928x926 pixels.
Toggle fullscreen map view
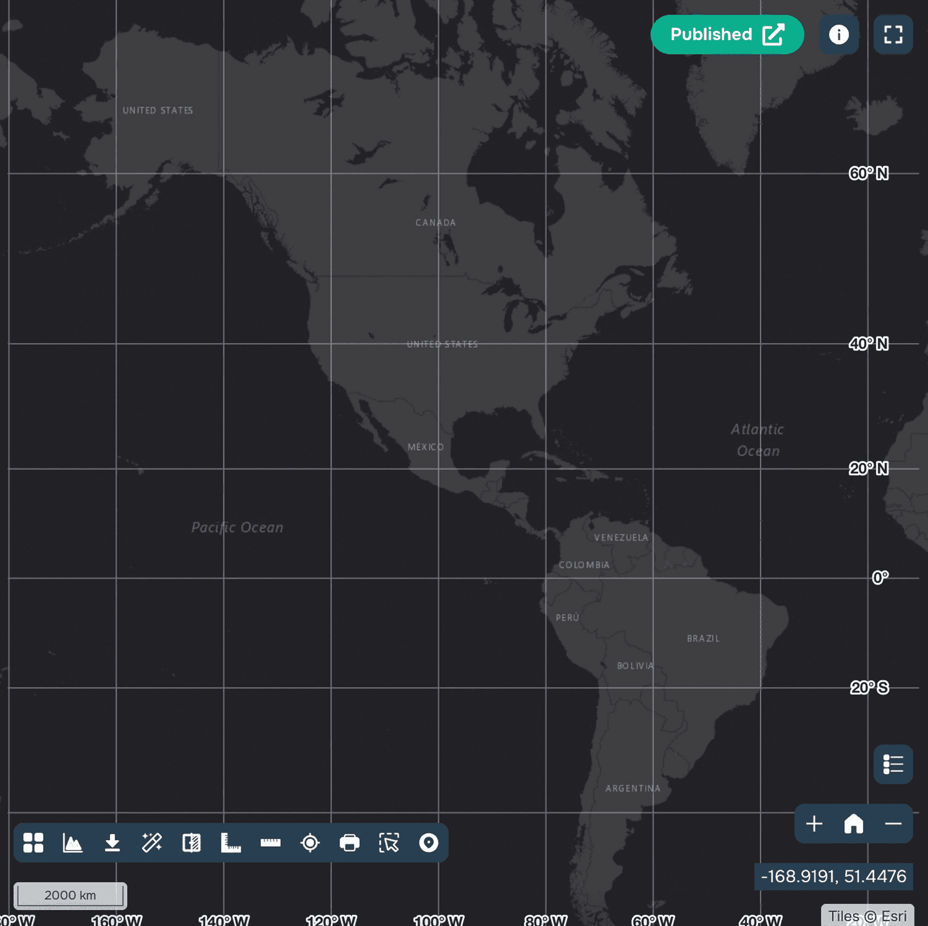pyautogui.click(x=893, y=34)
